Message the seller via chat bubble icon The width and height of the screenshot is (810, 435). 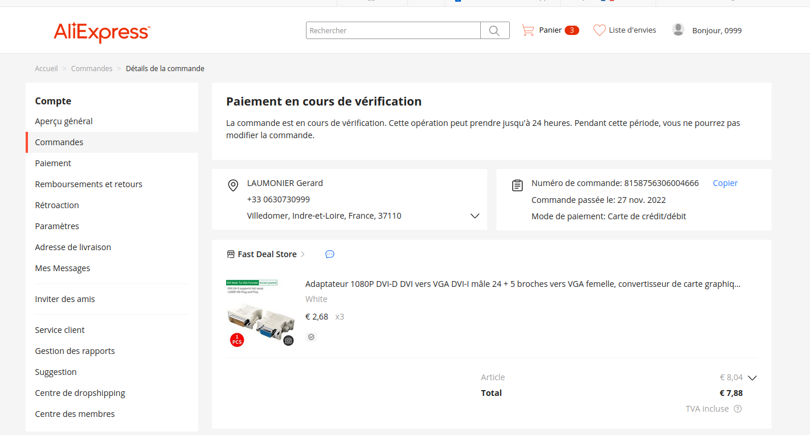330,254
